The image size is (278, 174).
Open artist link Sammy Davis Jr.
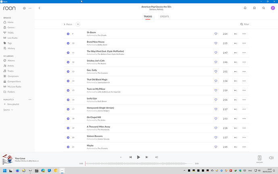click(x=104, y=82)
